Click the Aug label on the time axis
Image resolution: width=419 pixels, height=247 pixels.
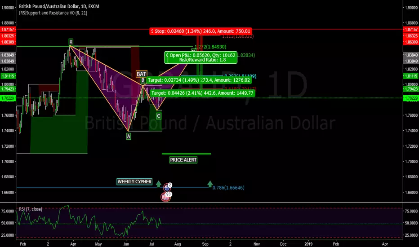click(178, 244)
